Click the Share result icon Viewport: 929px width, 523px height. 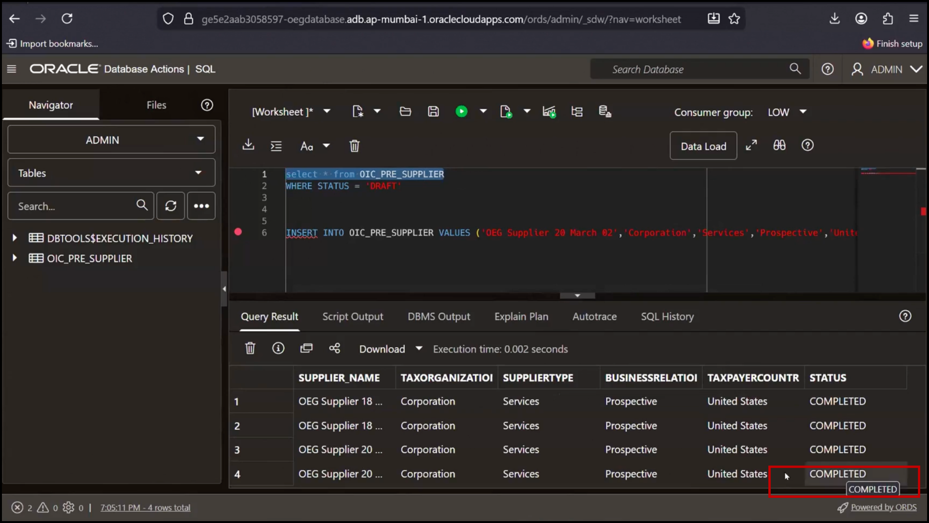pyautogui.click(x=335, y=348)
